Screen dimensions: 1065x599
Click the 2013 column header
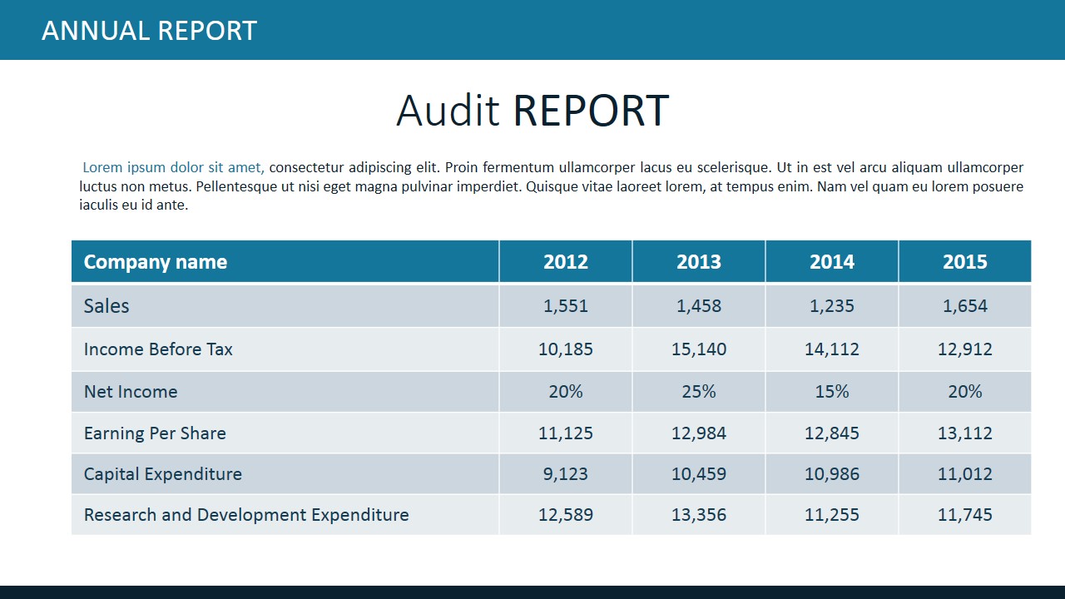tap(699, 262)
